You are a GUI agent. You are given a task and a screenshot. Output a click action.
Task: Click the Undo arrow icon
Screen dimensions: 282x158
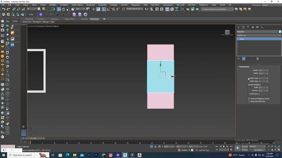4,9
